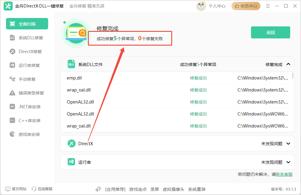The height and width of the screenshot is (195, 301).
Task: Open the hamburger menu icon
Action: tap(268, 6)
